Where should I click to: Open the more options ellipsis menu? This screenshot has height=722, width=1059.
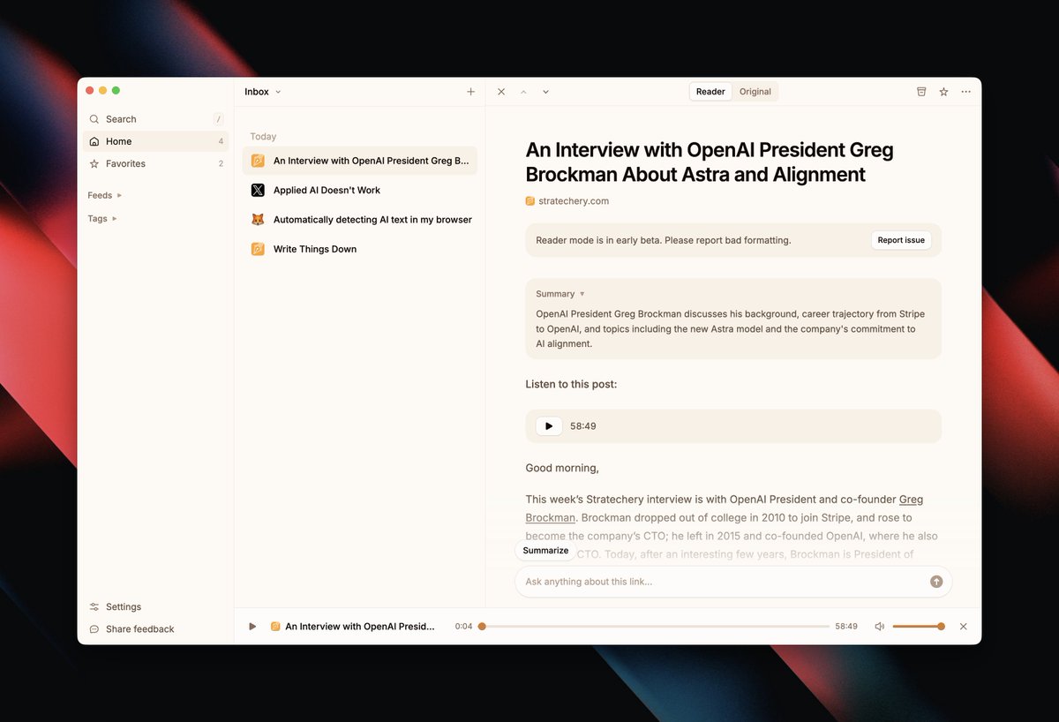966,92
